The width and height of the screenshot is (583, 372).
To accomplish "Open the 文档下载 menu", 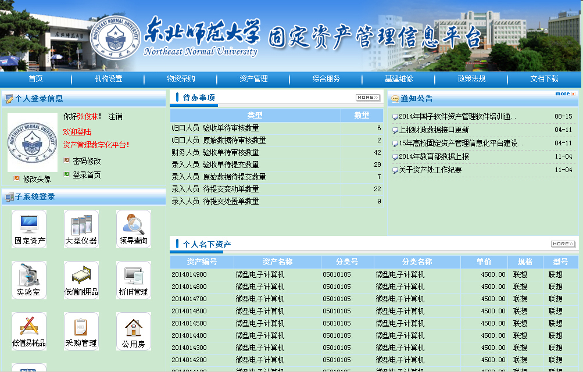I will pos(544,79).
